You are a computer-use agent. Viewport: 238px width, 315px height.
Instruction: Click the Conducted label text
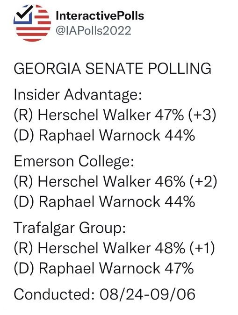pyautogui.click(x=54, y=294)
